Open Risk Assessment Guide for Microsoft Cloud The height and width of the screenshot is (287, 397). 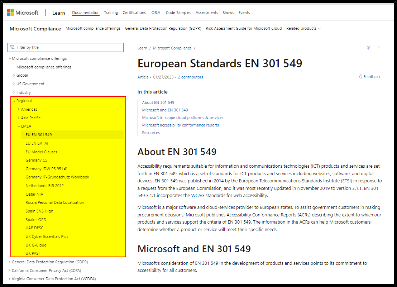coord(244,28)
